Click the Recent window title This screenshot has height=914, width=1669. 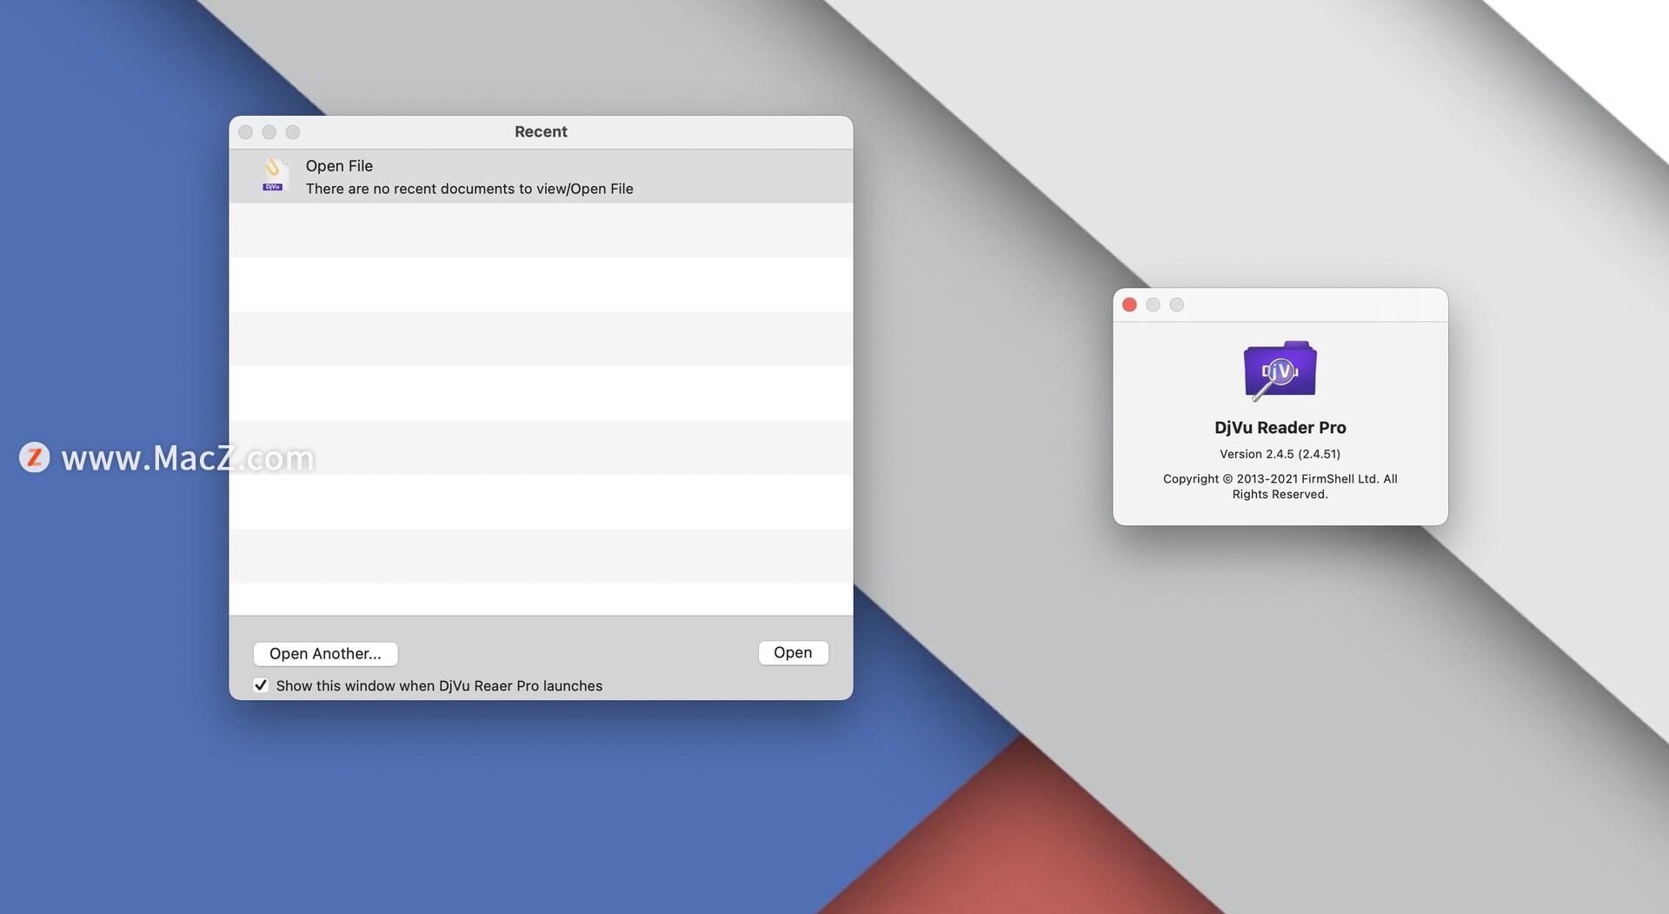[x=541, y=132]
